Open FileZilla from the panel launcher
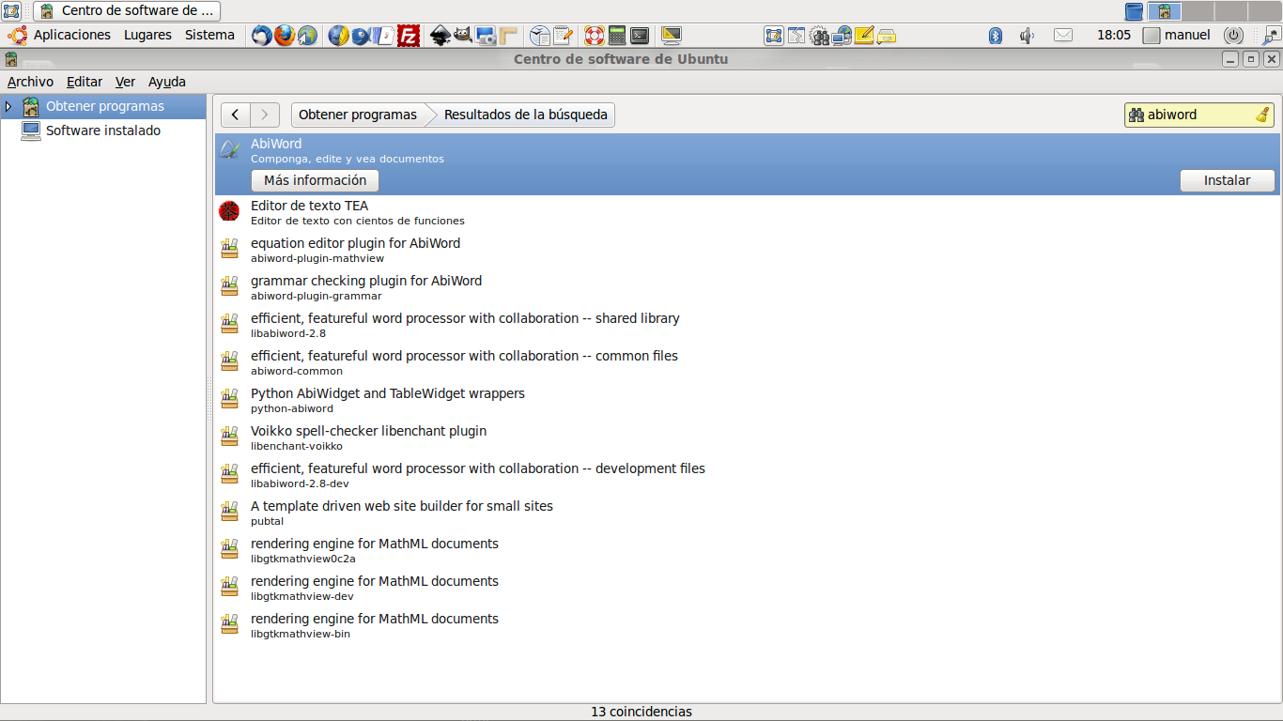 (409, 36)
